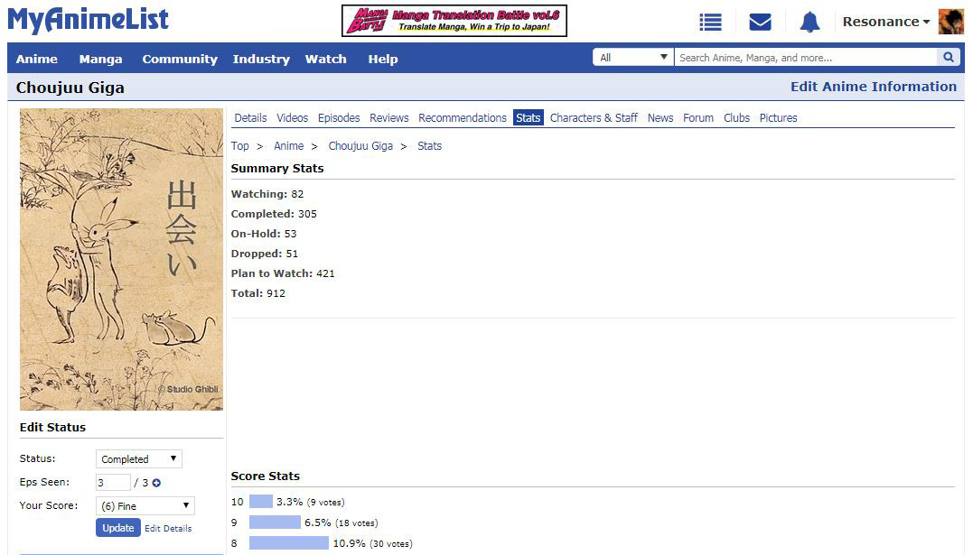
Task: Click the "Dropped: 51" stat
Action: [x=265, y=254]
